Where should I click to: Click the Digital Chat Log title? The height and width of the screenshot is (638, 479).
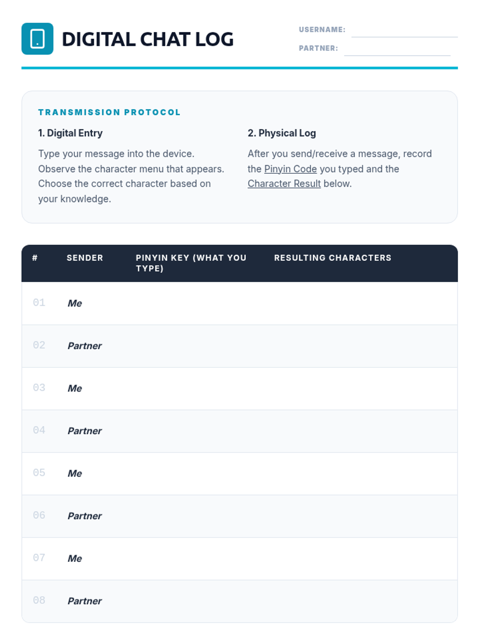(147, 39)
